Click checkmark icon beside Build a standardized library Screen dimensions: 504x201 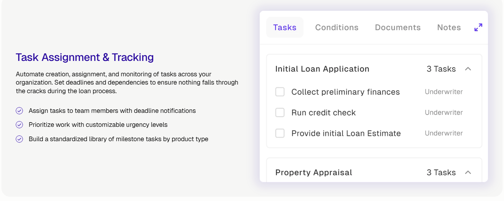tap(19, 139)
